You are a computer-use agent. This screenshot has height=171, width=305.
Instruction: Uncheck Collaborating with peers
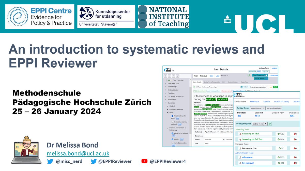(x=172, y=116)
